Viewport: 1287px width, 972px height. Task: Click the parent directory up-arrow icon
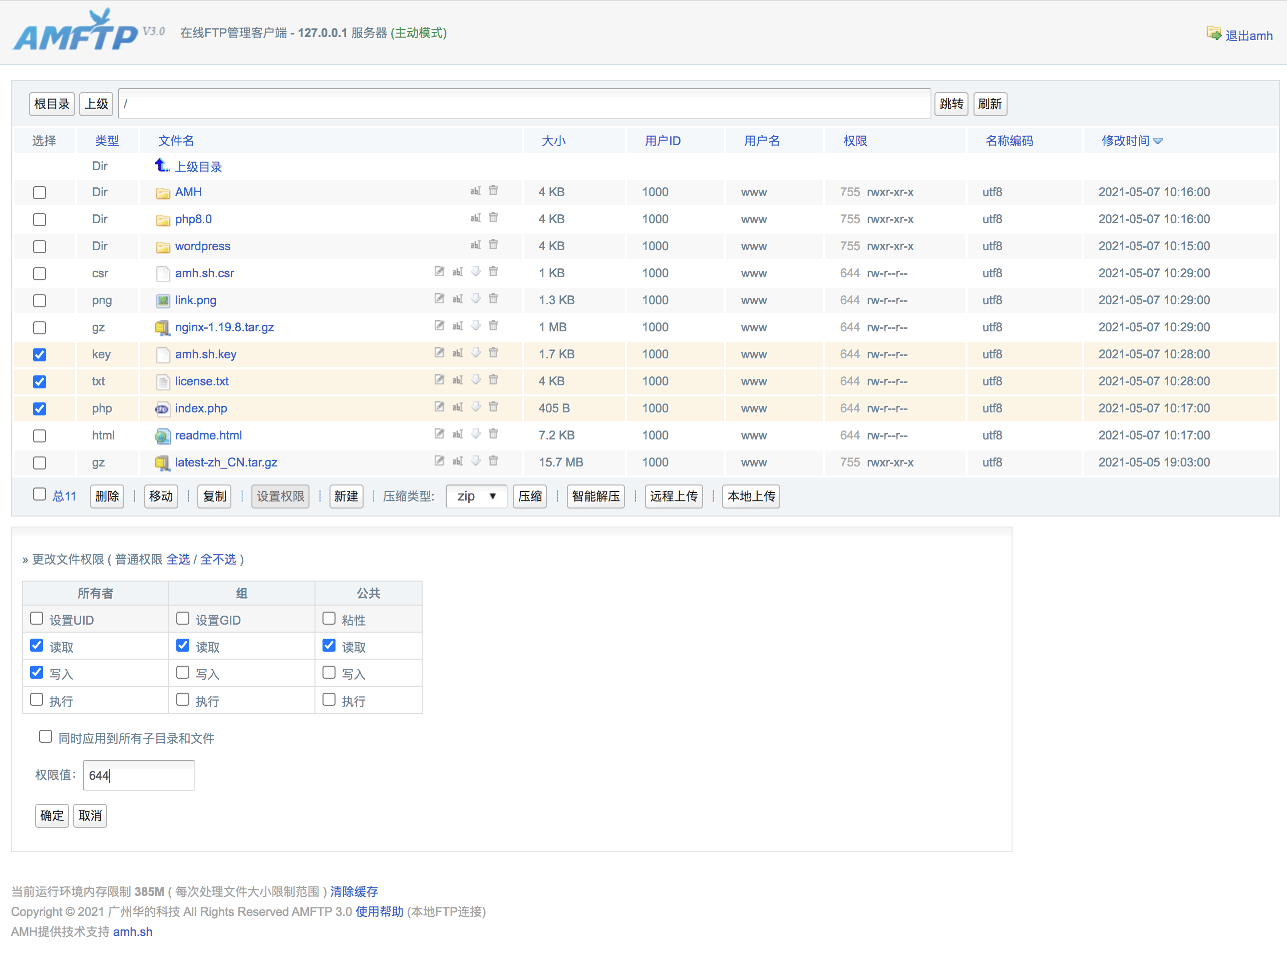tap(162, 166)
